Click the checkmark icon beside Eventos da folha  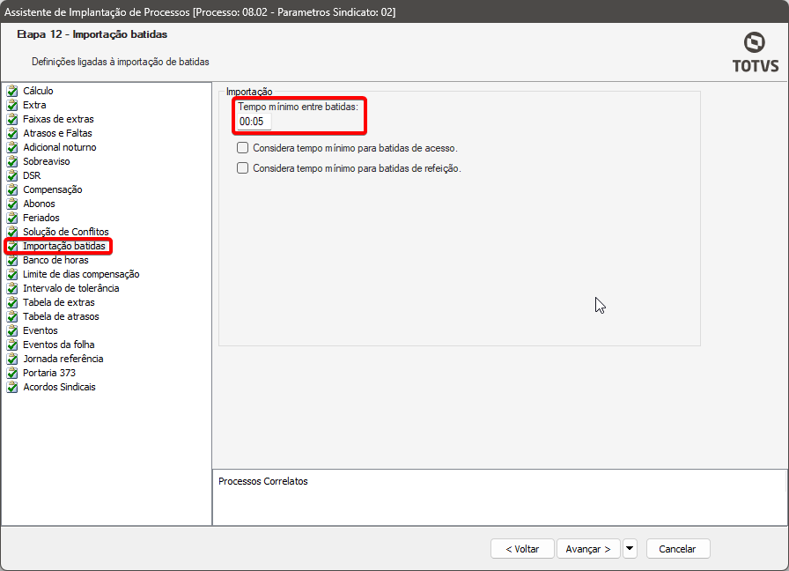pos(12,345)
